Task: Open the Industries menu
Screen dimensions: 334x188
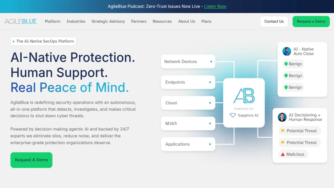Action: click(76, 21)
